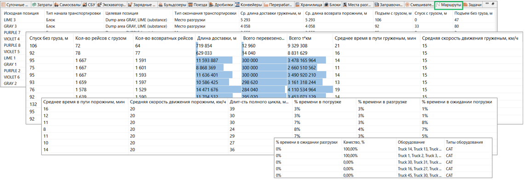Sort by Спуск без груза header
The height and width of the screenshot is (184, 525).
(x=50, y=39)
